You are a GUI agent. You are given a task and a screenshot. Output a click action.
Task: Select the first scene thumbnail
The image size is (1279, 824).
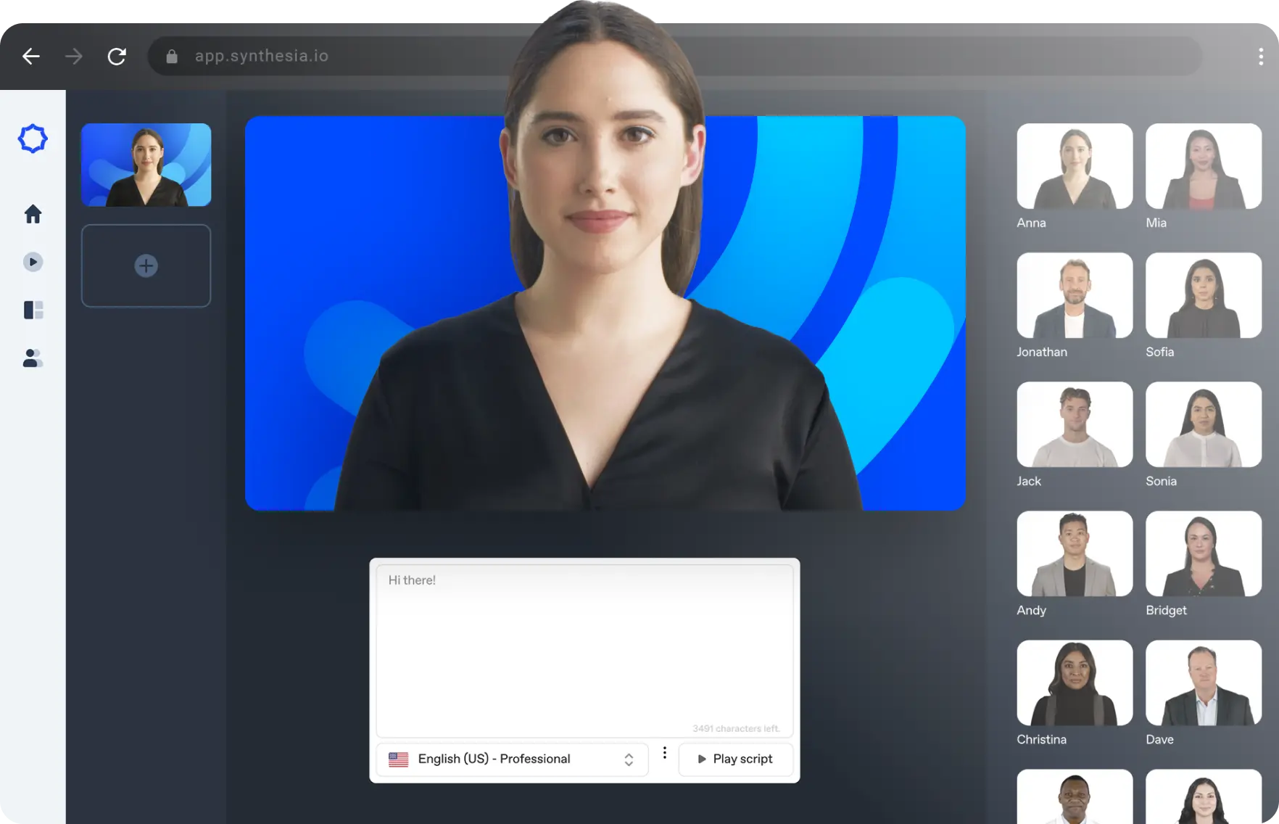146,165
